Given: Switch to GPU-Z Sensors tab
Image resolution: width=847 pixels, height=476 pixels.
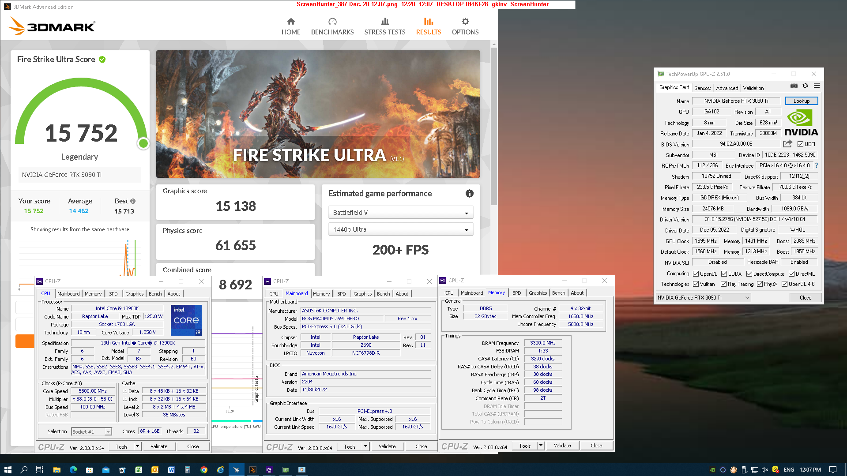Looking at the screenshot, I should [x=703, y=88].
